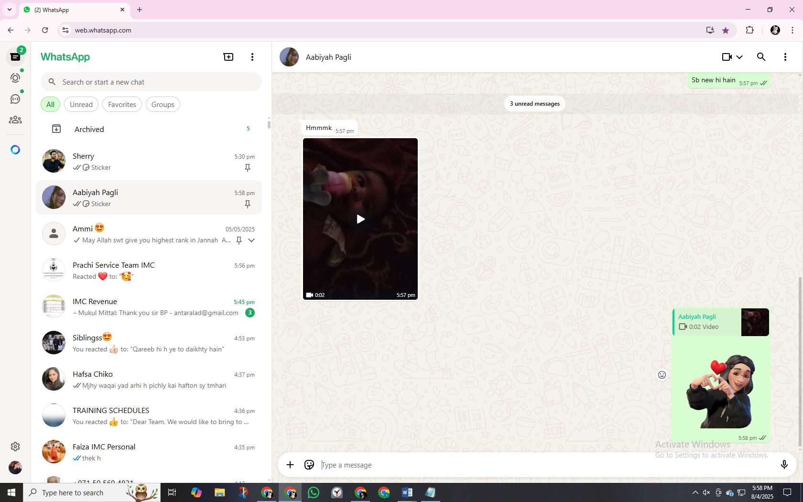Record voice message microphone icon

(784, 465)
